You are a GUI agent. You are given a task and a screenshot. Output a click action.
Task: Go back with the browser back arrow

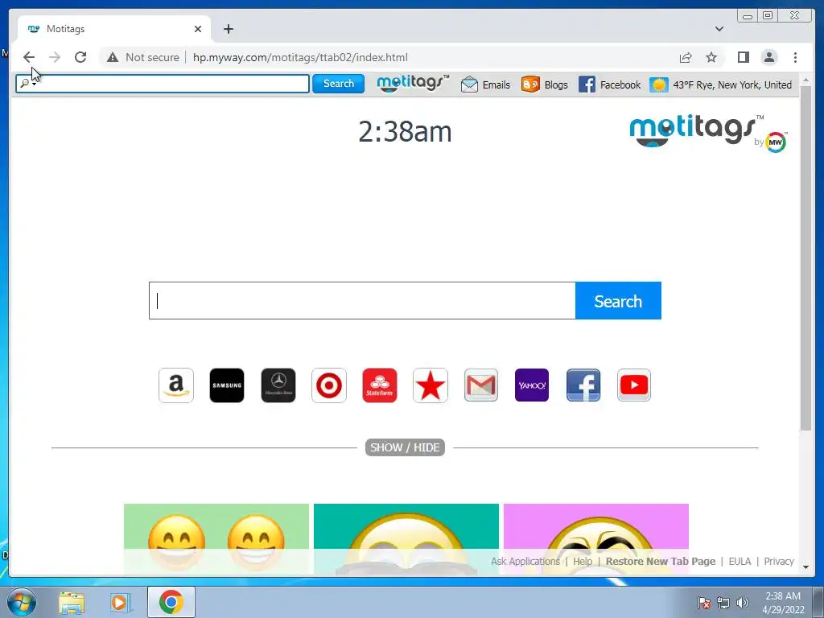click(x=29, y=57)
